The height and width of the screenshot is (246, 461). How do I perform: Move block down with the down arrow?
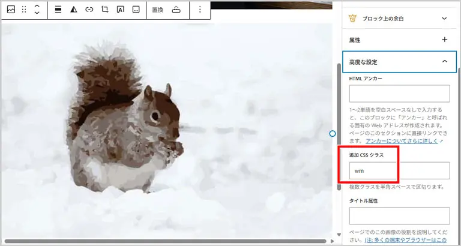click(37, 14)
